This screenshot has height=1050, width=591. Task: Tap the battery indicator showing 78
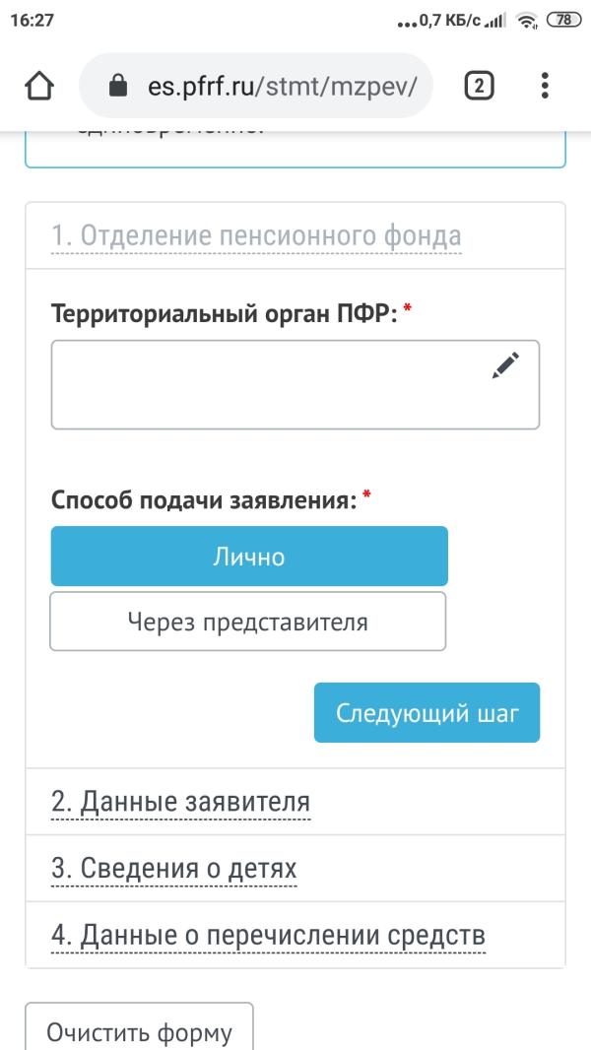pyautogui.click(x=563, y=20)
